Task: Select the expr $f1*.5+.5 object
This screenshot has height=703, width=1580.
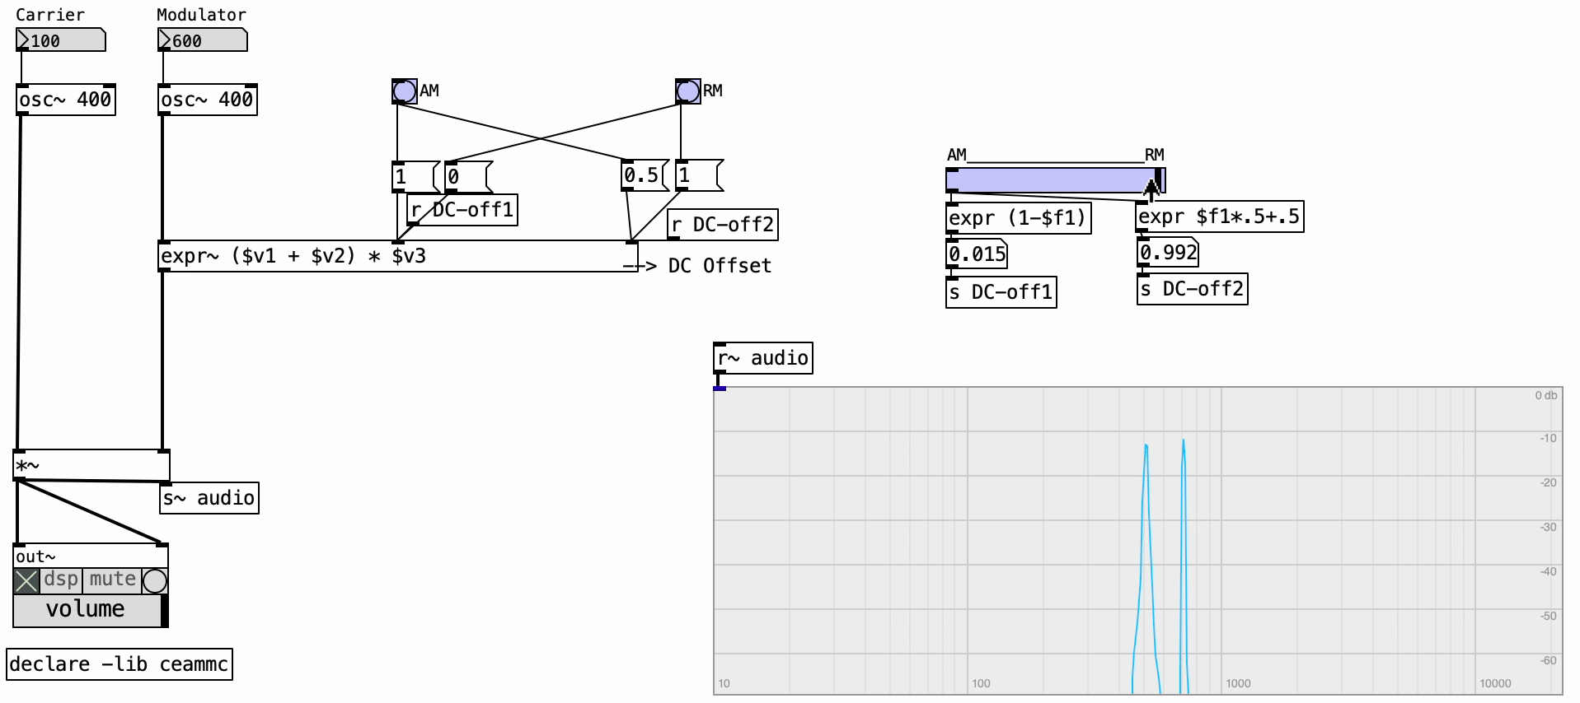Action: [1221, 216]
